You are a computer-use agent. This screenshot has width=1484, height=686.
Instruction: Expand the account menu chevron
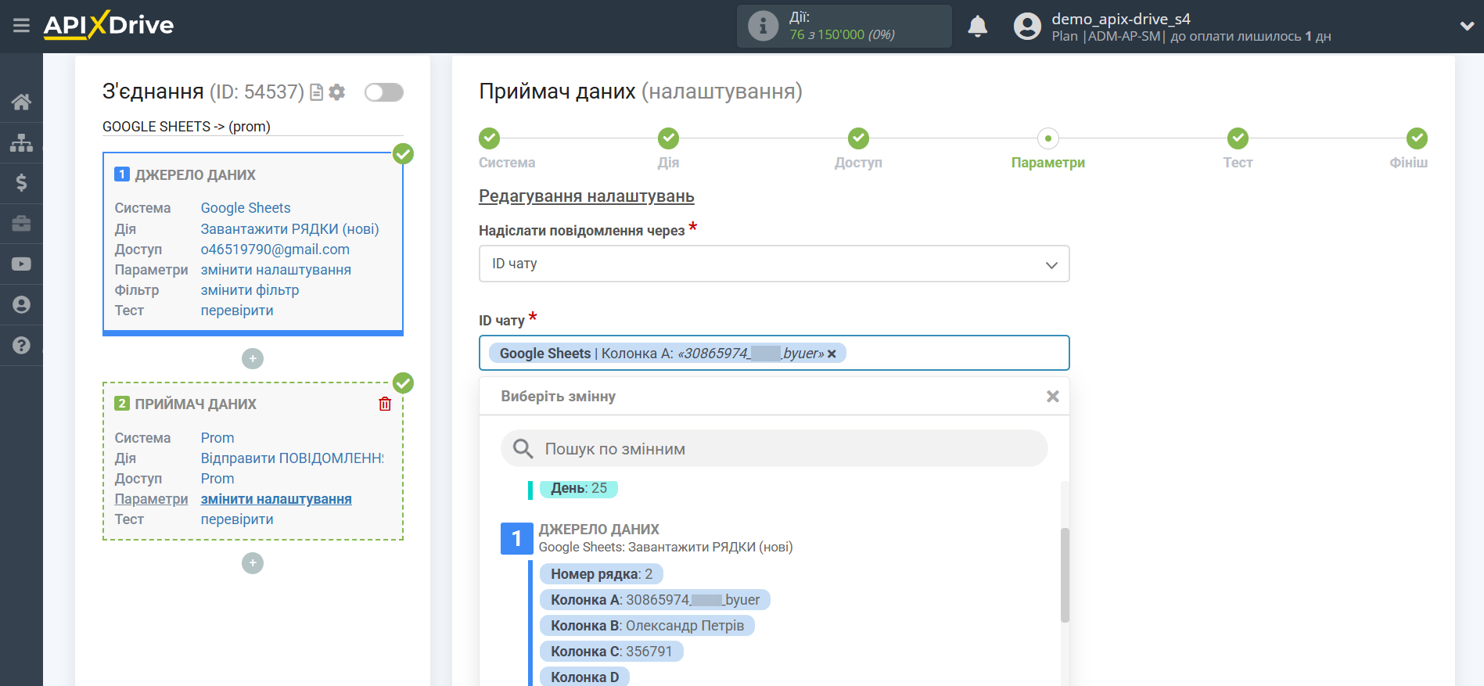coord(1467,26)
